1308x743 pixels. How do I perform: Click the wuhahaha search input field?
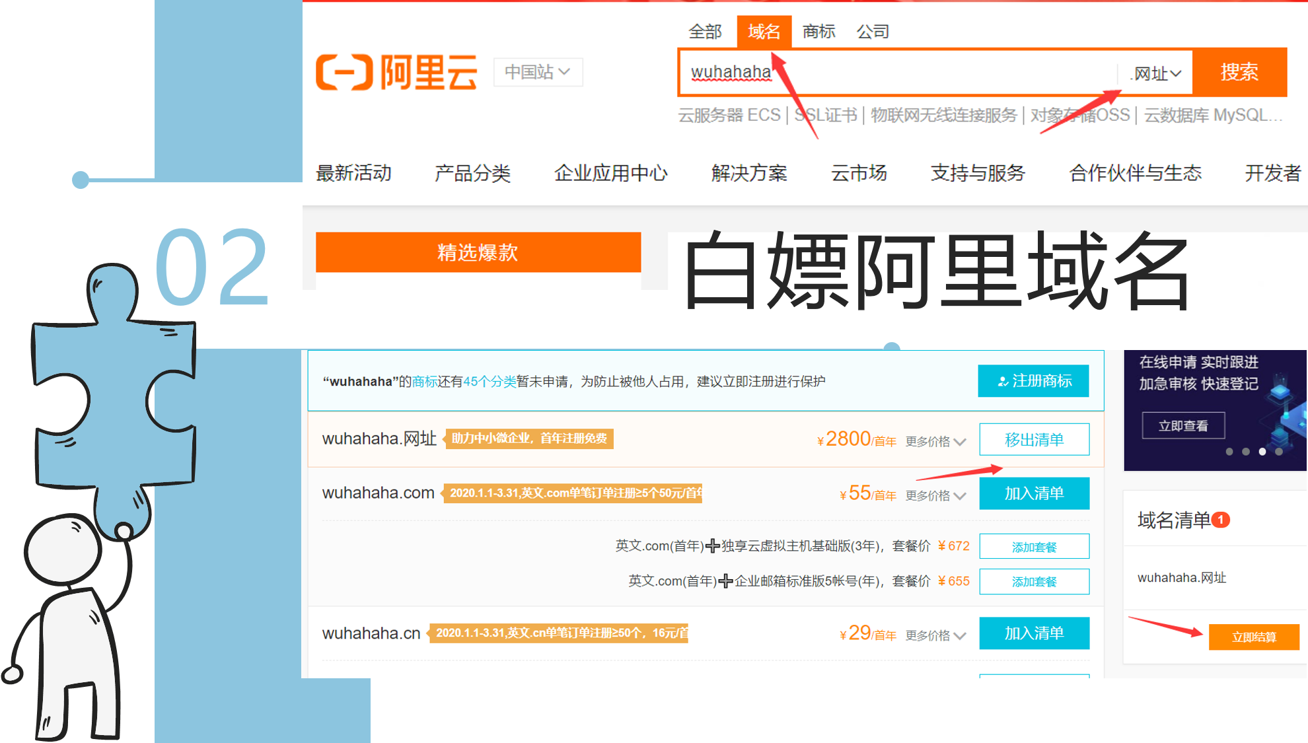[x=898, y=72]
